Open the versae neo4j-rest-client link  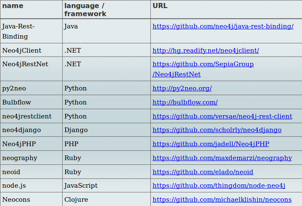point(222,116)
